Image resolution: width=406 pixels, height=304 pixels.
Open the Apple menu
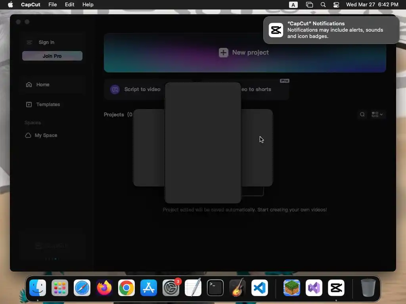pyautogui.click(x=10, y=5)
